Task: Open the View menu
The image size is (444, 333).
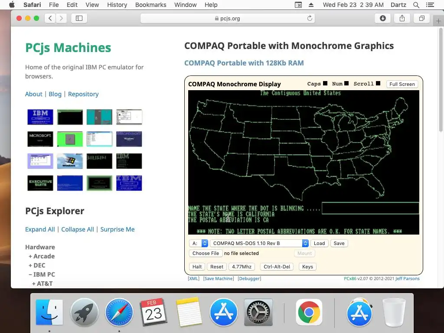Action: pyautogui.click(x=92, y=5)
